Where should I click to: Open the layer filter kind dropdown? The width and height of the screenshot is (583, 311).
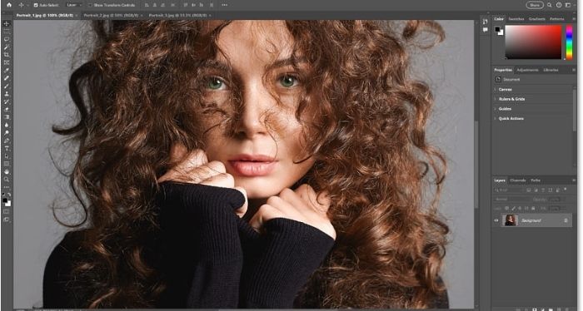click(508, 190)
